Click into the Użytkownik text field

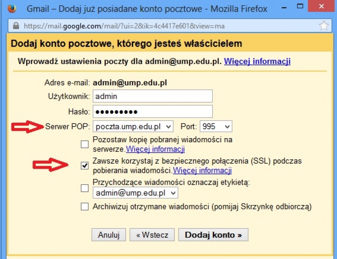152,97
